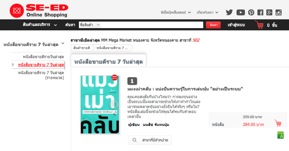Expand the เกี่ยวกับเรา dropdown menu

pos(208,12)
